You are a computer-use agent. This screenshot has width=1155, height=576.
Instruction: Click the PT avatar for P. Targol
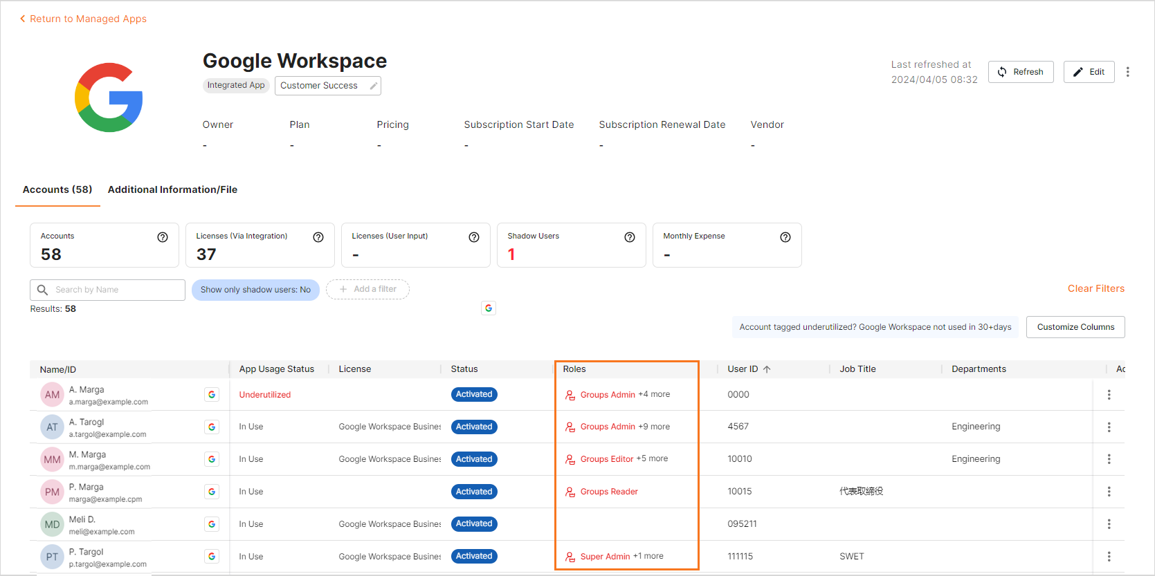tap(53, 557)
